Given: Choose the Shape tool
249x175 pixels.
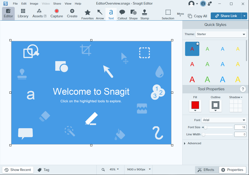Looking at the screenshot, I should coord(133,14).
